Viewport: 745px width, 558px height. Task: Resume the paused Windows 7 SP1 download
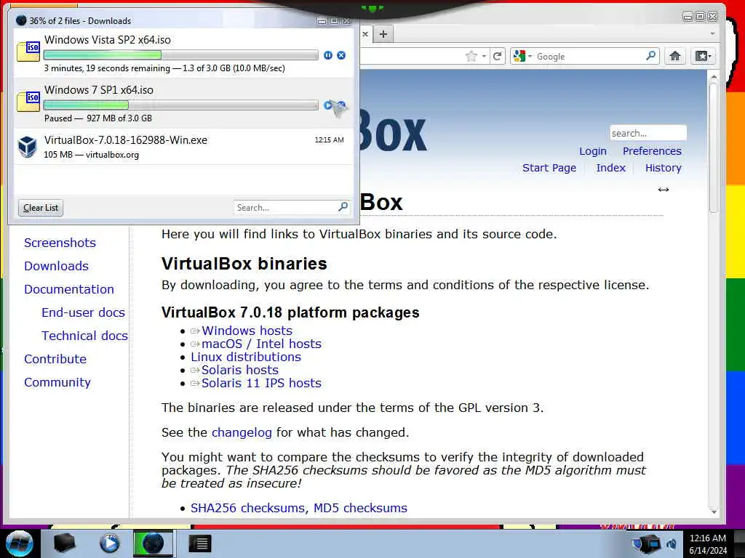(328, 105)
